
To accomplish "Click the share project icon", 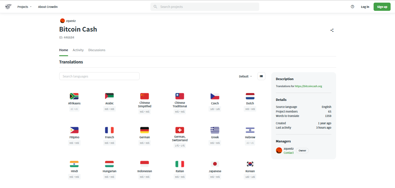I will [x=332, y=30].
